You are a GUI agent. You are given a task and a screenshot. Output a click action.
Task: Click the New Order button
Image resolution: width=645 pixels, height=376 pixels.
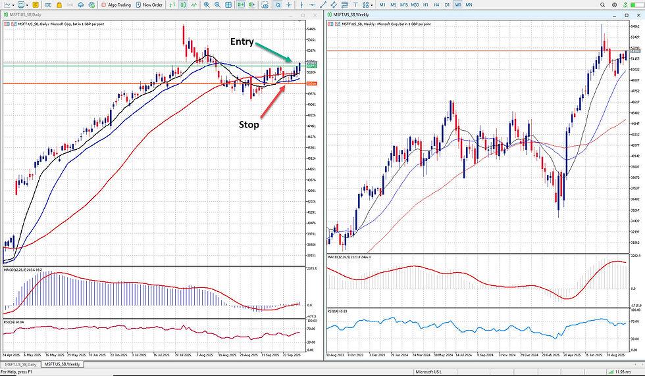pos(149,5)
